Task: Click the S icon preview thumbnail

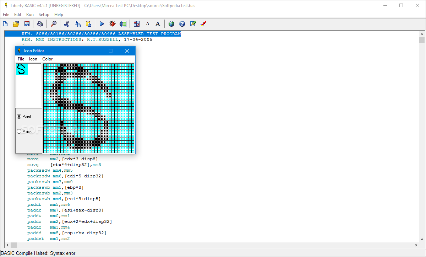Action: pyautogui.click(x=22, y=69)
